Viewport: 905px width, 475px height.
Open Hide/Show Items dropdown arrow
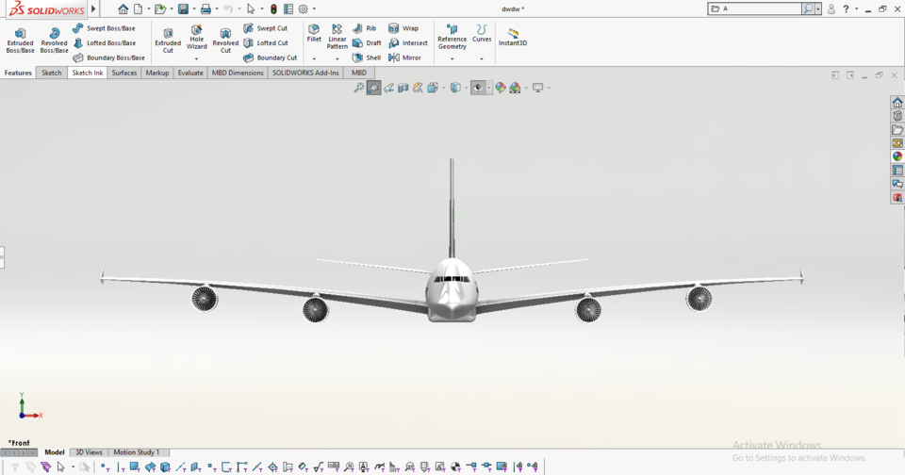489,88
